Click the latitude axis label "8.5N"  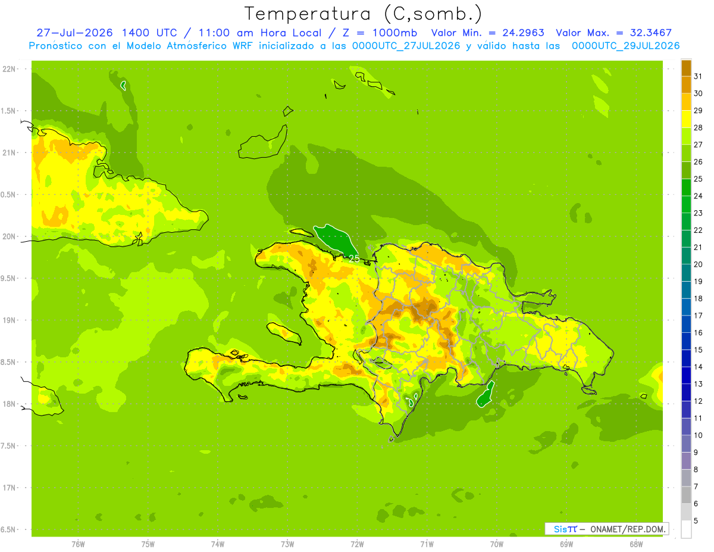click(x=8, y=362)
